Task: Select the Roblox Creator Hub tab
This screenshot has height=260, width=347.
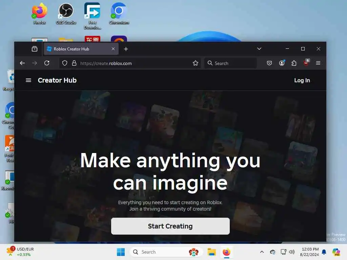Action: [x=81, y=49]
